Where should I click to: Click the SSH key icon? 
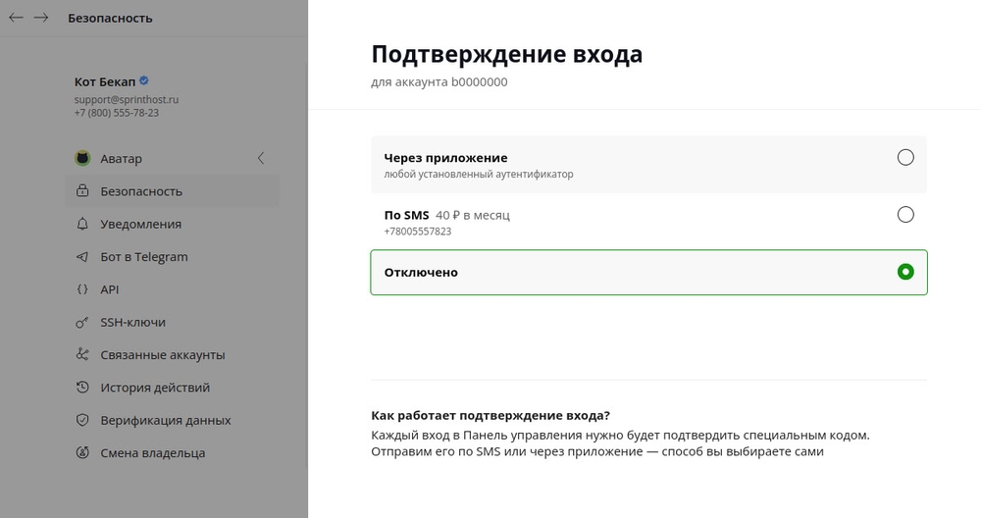(x=83, y=322)
